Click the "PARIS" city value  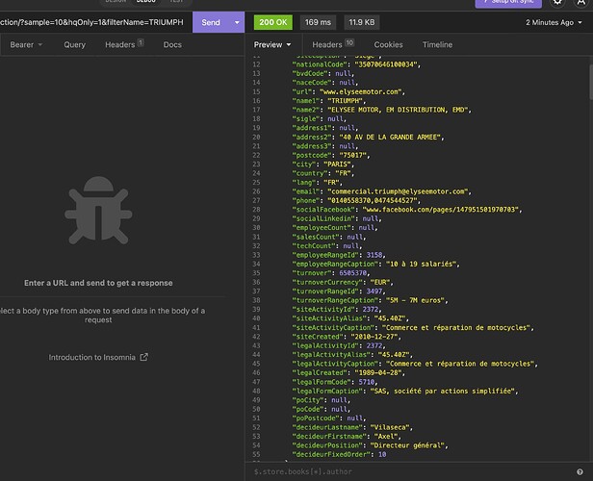335,165
